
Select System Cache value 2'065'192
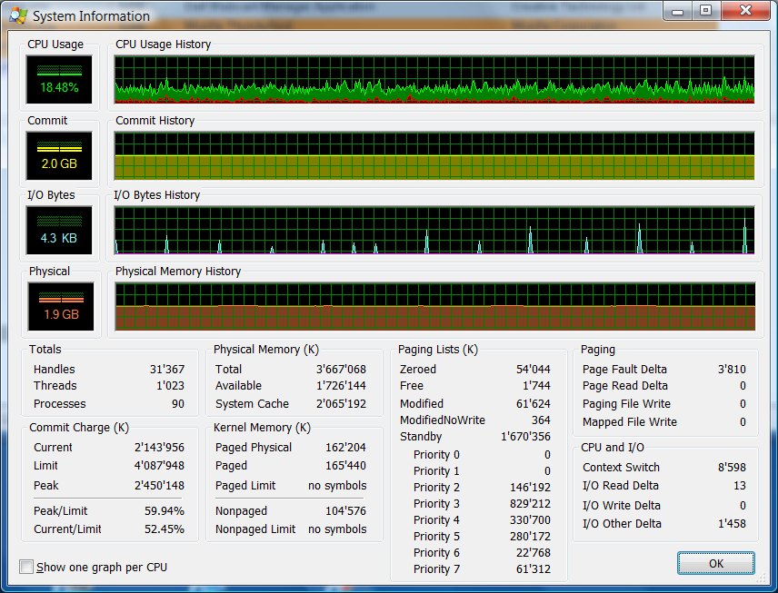[342, 403]
